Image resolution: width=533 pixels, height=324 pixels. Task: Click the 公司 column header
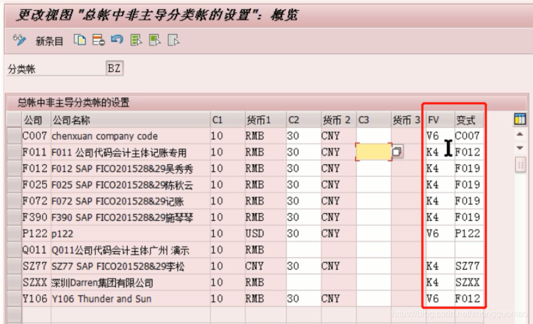click(36, 120)
